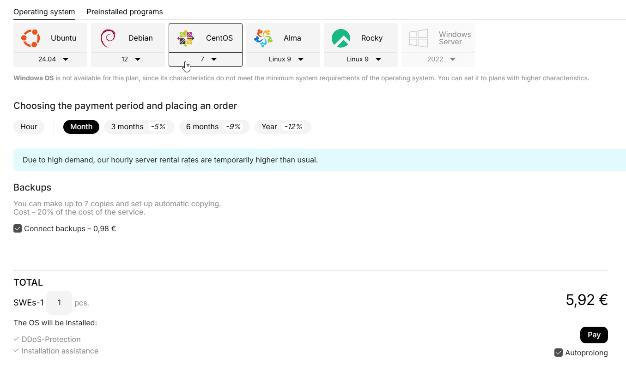The height and width of the screenshot is (371, 626).
Task: Uncheck the Autoprolong checkbox
Action: [559, 353]
